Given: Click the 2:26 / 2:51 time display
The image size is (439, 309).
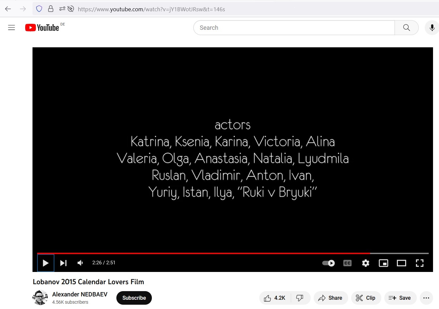Looking at the screenshot, I should (x=104, y=263).
